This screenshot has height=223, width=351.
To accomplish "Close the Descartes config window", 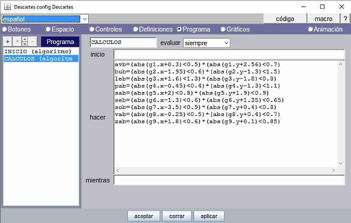I will click(x=341, y=6).
